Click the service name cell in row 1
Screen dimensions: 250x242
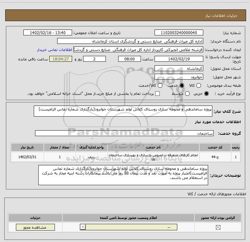point(153,157)
